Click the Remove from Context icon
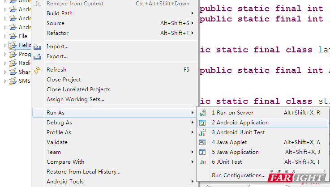Viewport: 330px width, 187px height. (x=38, y=4)
